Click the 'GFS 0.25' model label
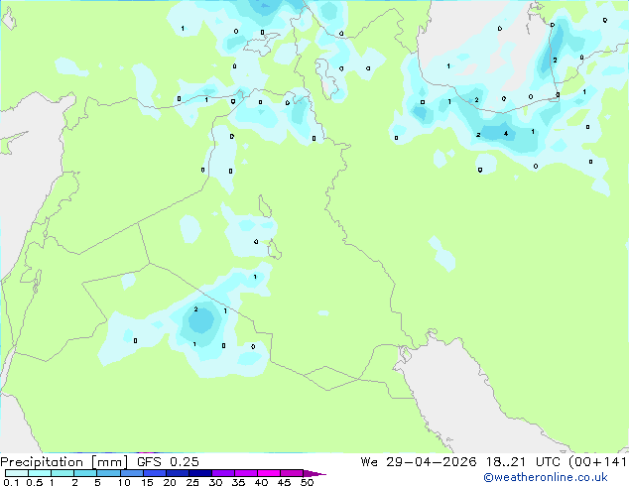Viewport: 629px width, 486px height. coord(168,462)
